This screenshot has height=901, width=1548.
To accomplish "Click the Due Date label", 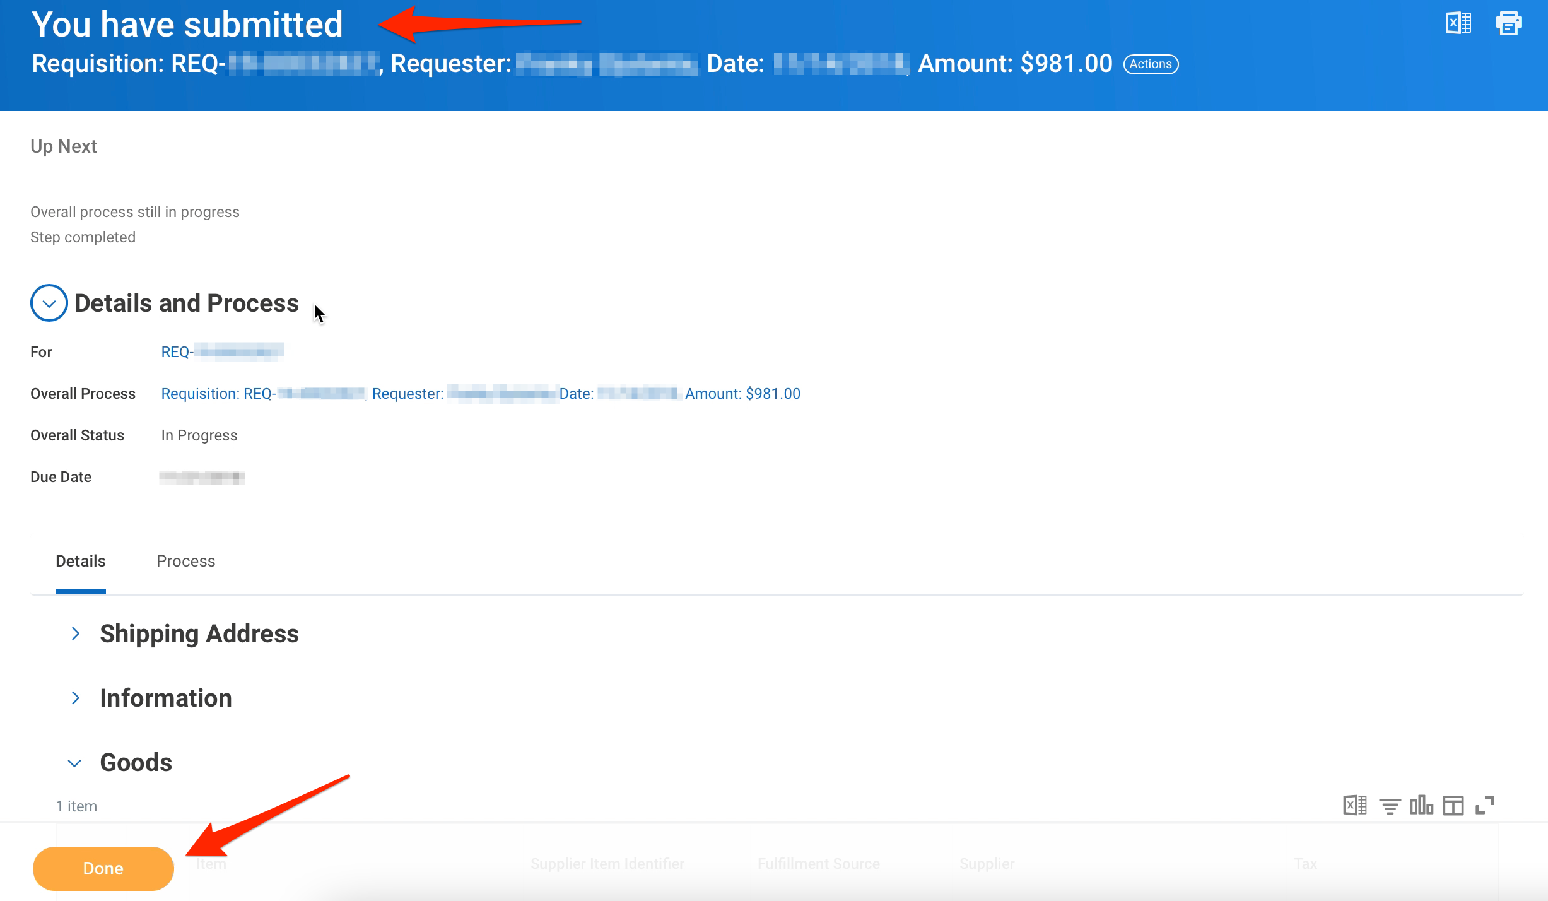I will pyautogui.click(x=61, y=477).
